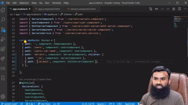
Task: Click EditServerComponent on line 22
Action: point(81,62)
